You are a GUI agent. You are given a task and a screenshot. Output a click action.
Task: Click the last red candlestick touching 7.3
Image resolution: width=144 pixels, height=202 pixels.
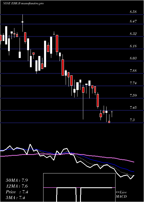(109, 119)
